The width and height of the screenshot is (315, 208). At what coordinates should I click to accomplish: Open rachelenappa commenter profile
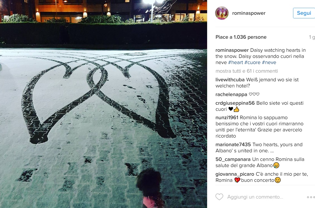click(x=231, y=94)
